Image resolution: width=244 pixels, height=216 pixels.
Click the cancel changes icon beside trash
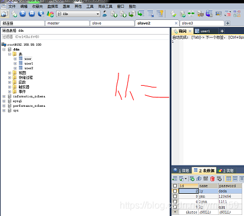[219, 178]
